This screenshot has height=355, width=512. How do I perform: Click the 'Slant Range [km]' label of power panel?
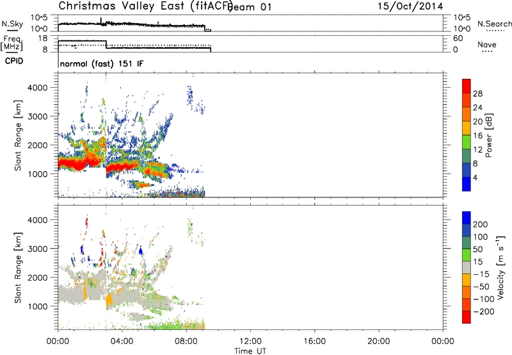click(x=18, y=135)
